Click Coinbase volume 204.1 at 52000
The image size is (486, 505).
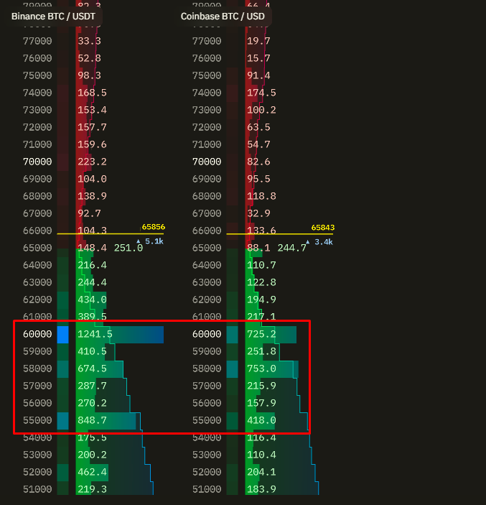(261, 472)
